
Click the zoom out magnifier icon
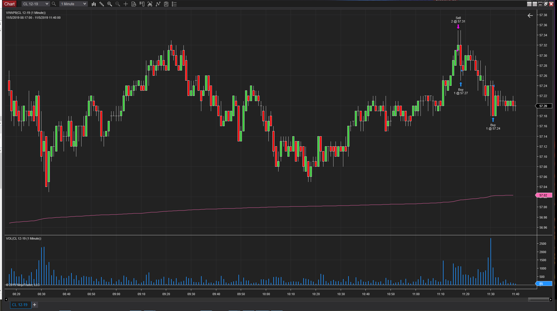click(x=118, y=4)
